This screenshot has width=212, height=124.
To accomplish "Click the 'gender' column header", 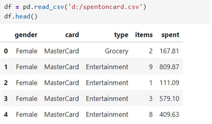I will click(26, 35).
